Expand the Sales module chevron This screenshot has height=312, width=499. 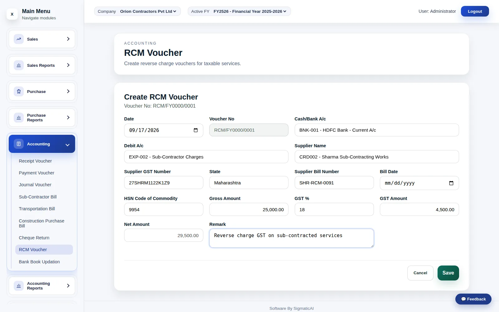coord(68,39)
